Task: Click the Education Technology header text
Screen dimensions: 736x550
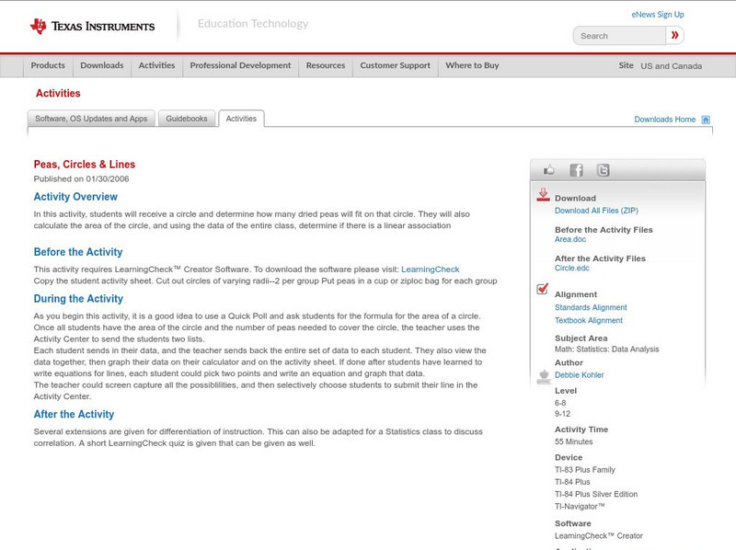Action: [253, 24]
